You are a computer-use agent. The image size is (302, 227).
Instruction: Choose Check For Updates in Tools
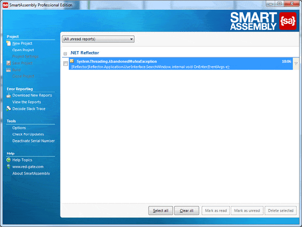click(x=28, y=134)
